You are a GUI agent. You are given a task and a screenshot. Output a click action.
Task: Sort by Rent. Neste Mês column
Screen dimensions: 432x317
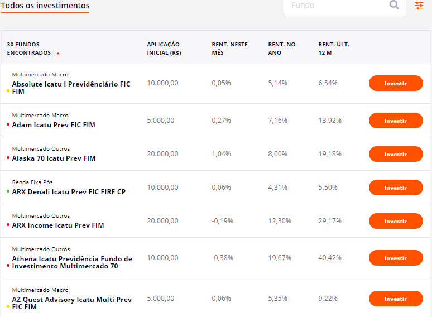pyautogui.click(x=229, y=49)
